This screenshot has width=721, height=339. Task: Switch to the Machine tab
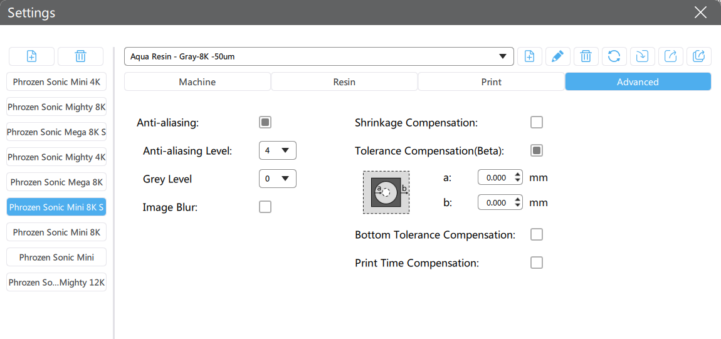point(197,82)
